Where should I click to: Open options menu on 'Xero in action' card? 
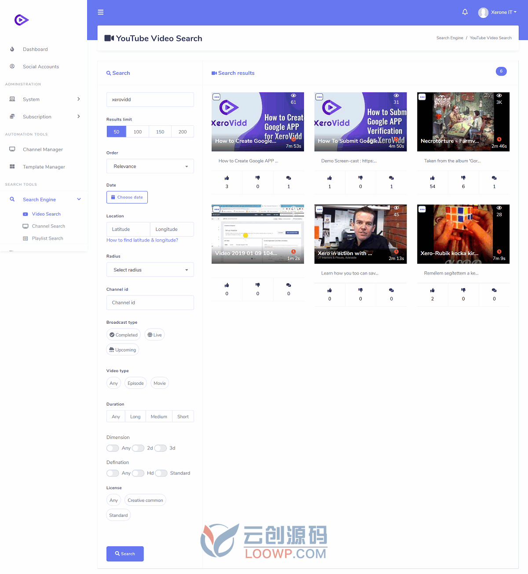[319, 209]
